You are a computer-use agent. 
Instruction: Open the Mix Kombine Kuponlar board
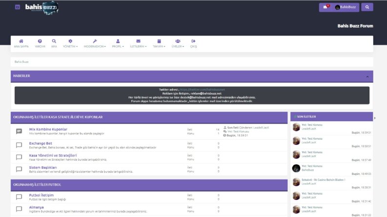[48, 129]
